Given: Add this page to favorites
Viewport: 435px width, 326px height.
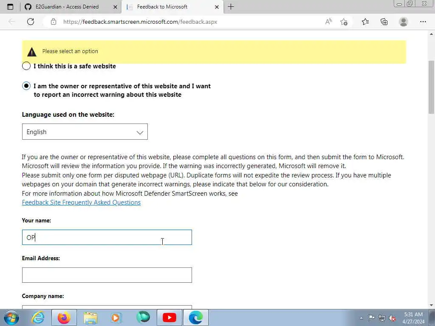Looking at the screenshot, I should (x=344, y=22).
